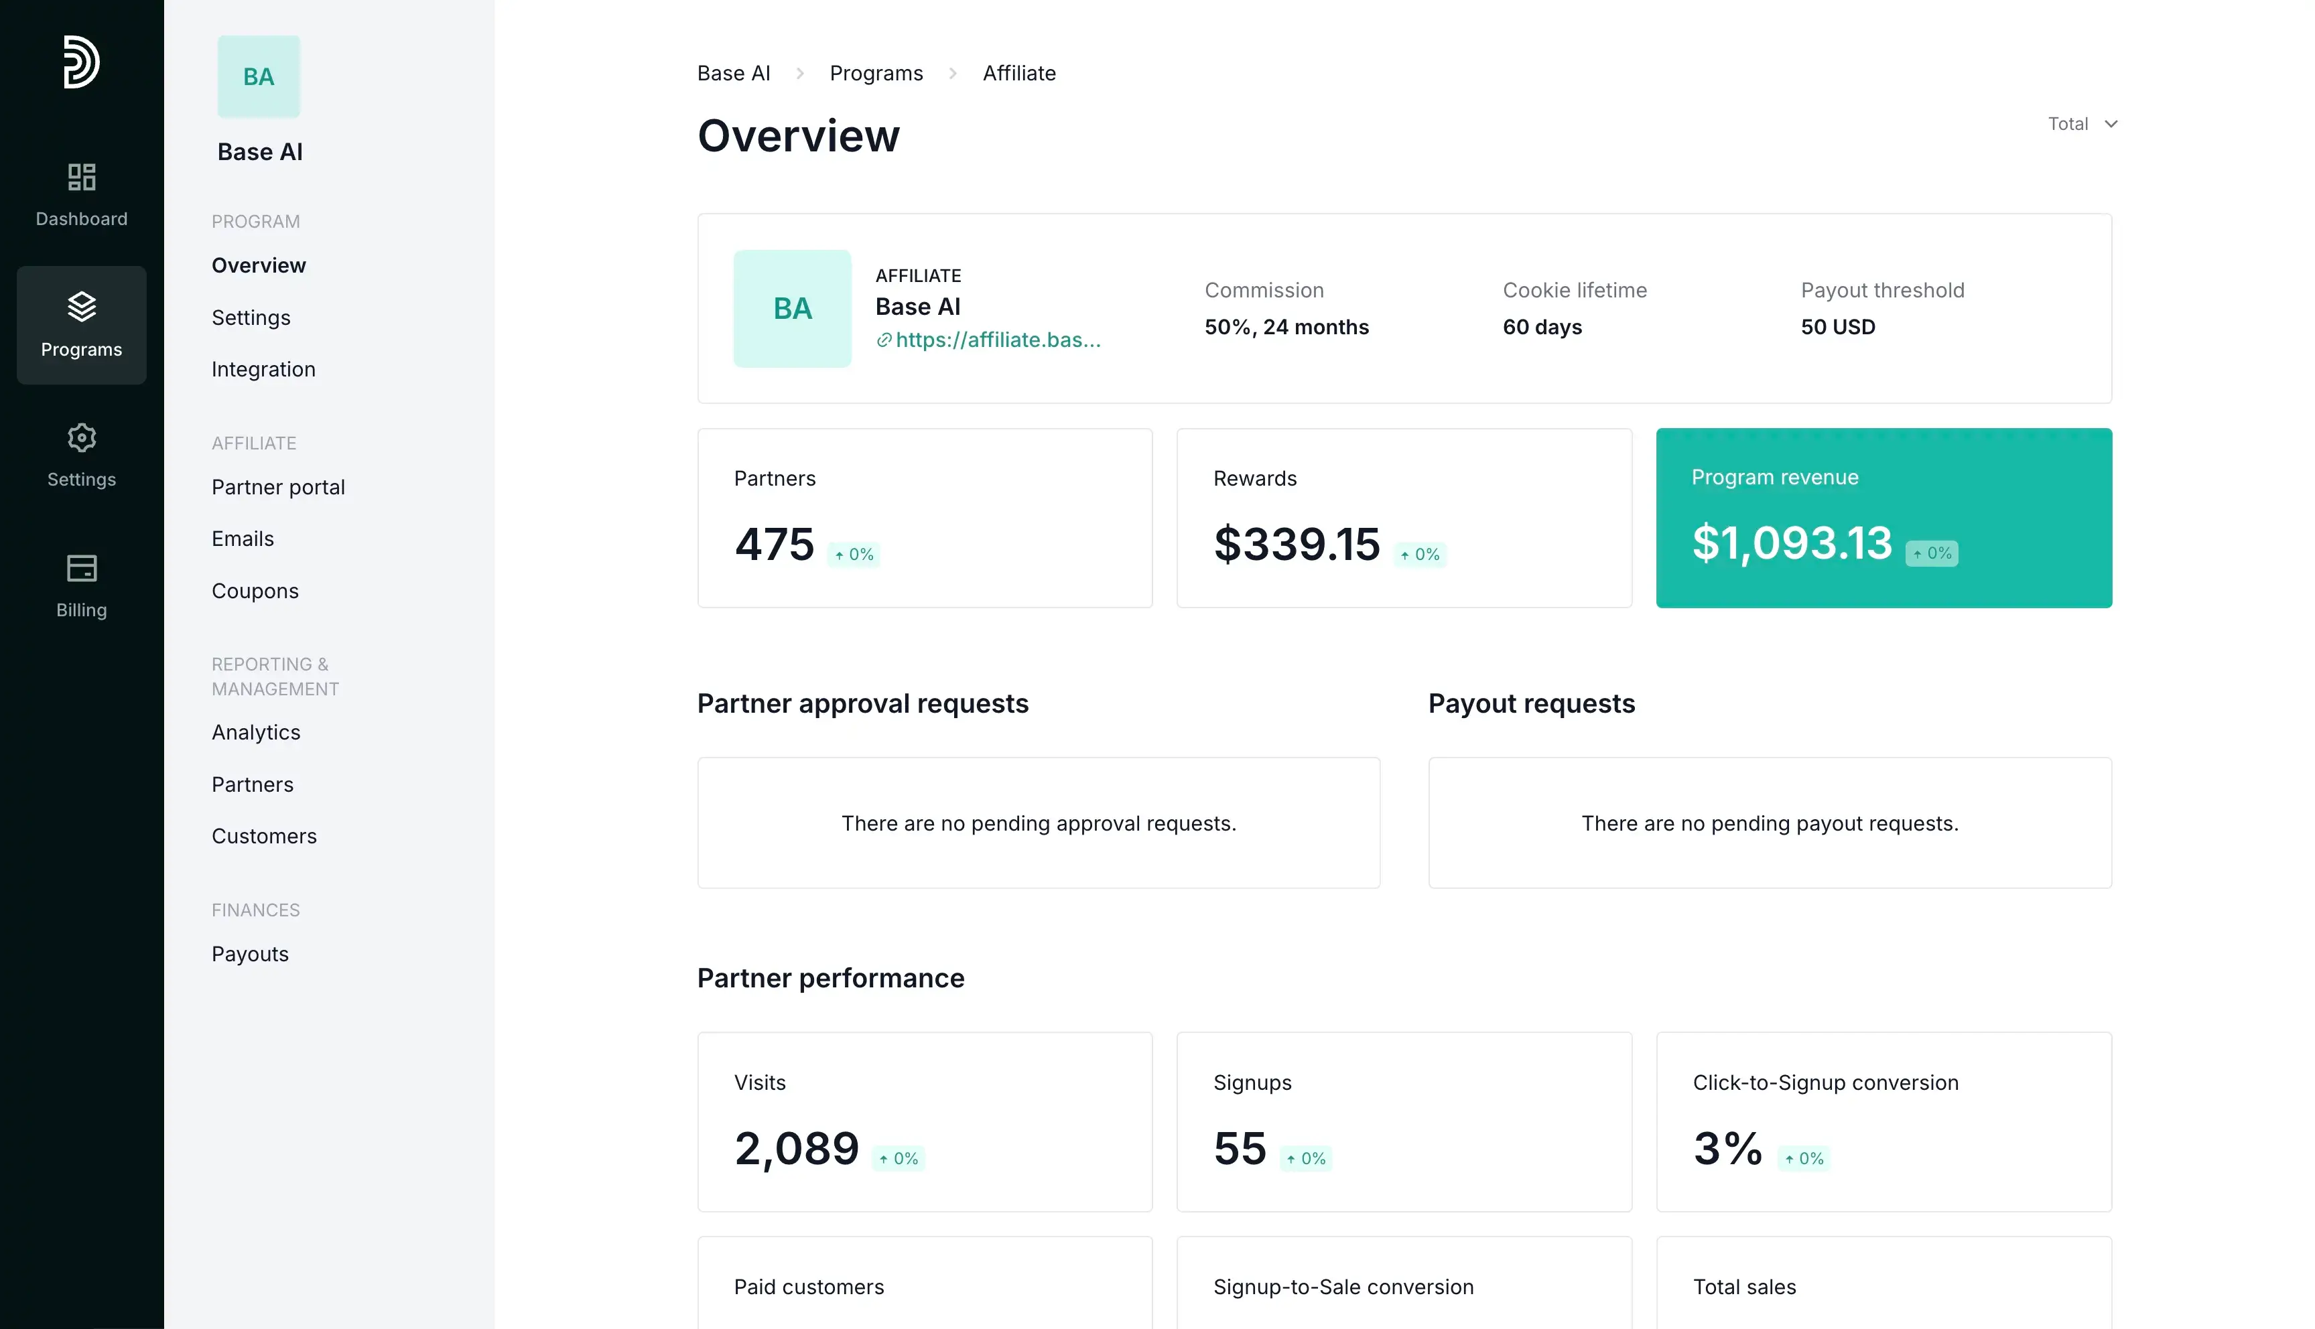Image resolution: width=2315 pixels, height=1329 pixels.
Task: Select Affiliate in the breadcrumb trail
Action: pos(1018,72)
